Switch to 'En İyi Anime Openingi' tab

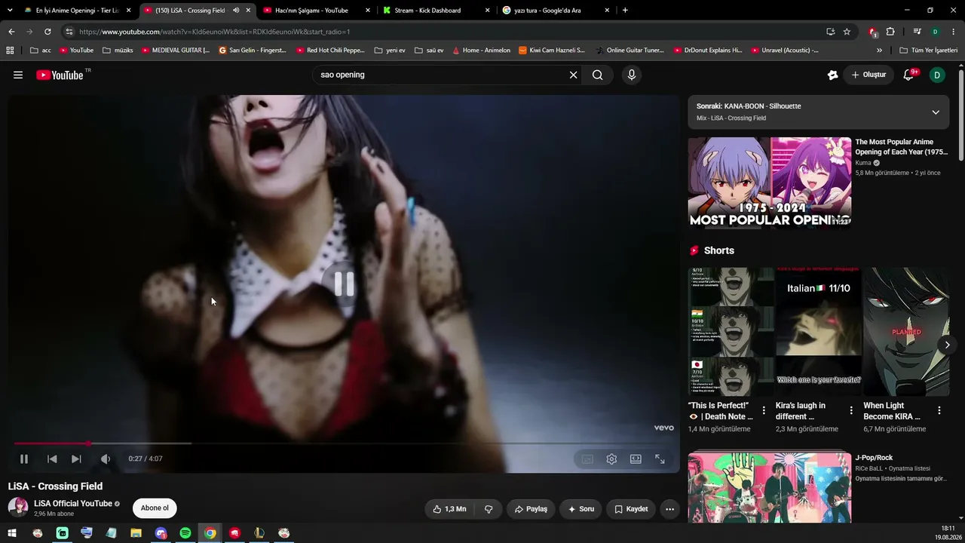[x=76, y=11]
